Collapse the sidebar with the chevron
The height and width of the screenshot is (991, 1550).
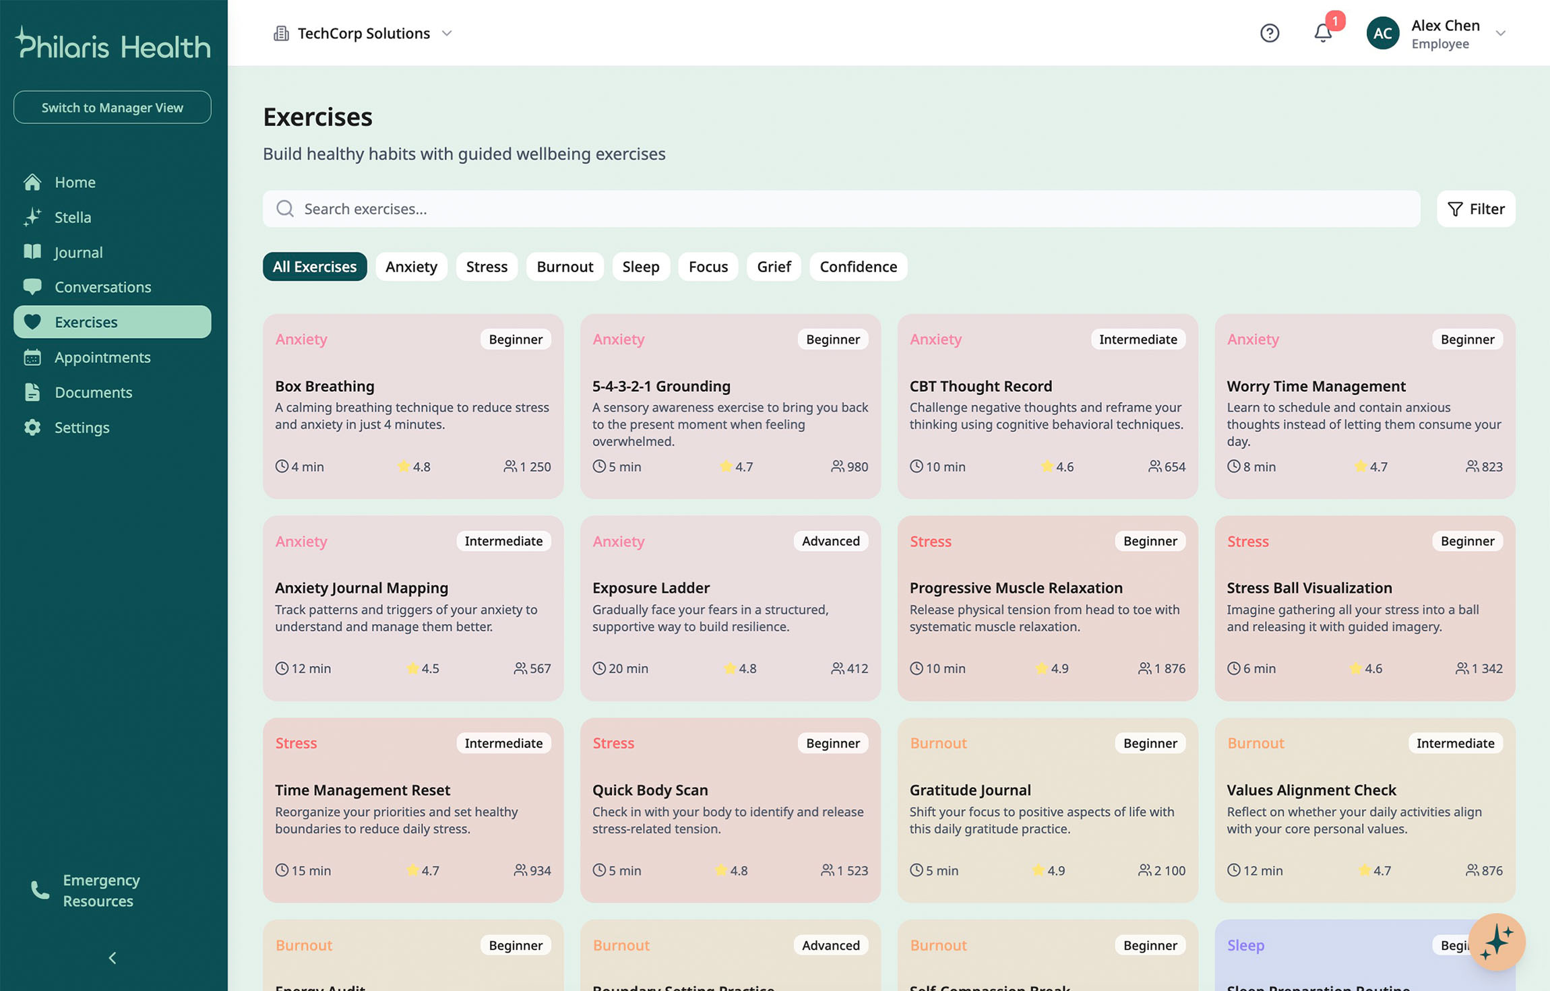[x=112, y=957]
